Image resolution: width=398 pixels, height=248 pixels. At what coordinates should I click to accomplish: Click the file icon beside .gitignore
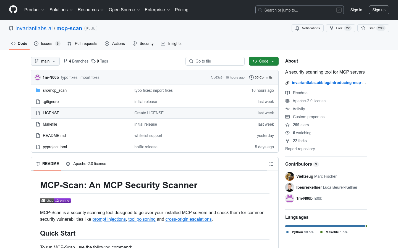(x=38, y=102)
